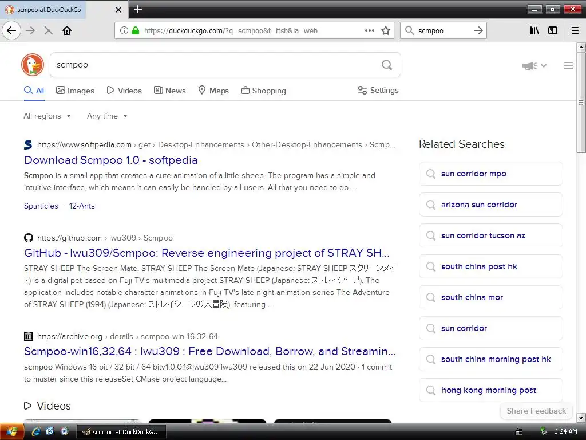586x440 pixels.
Task: Search related: south china mor
Action: tap(490, 297)
